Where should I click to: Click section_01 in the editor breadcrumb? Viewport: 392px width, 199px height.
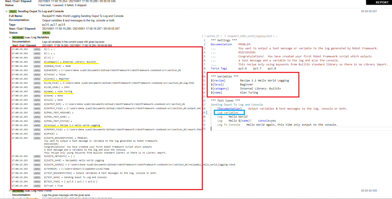(213, 36)
